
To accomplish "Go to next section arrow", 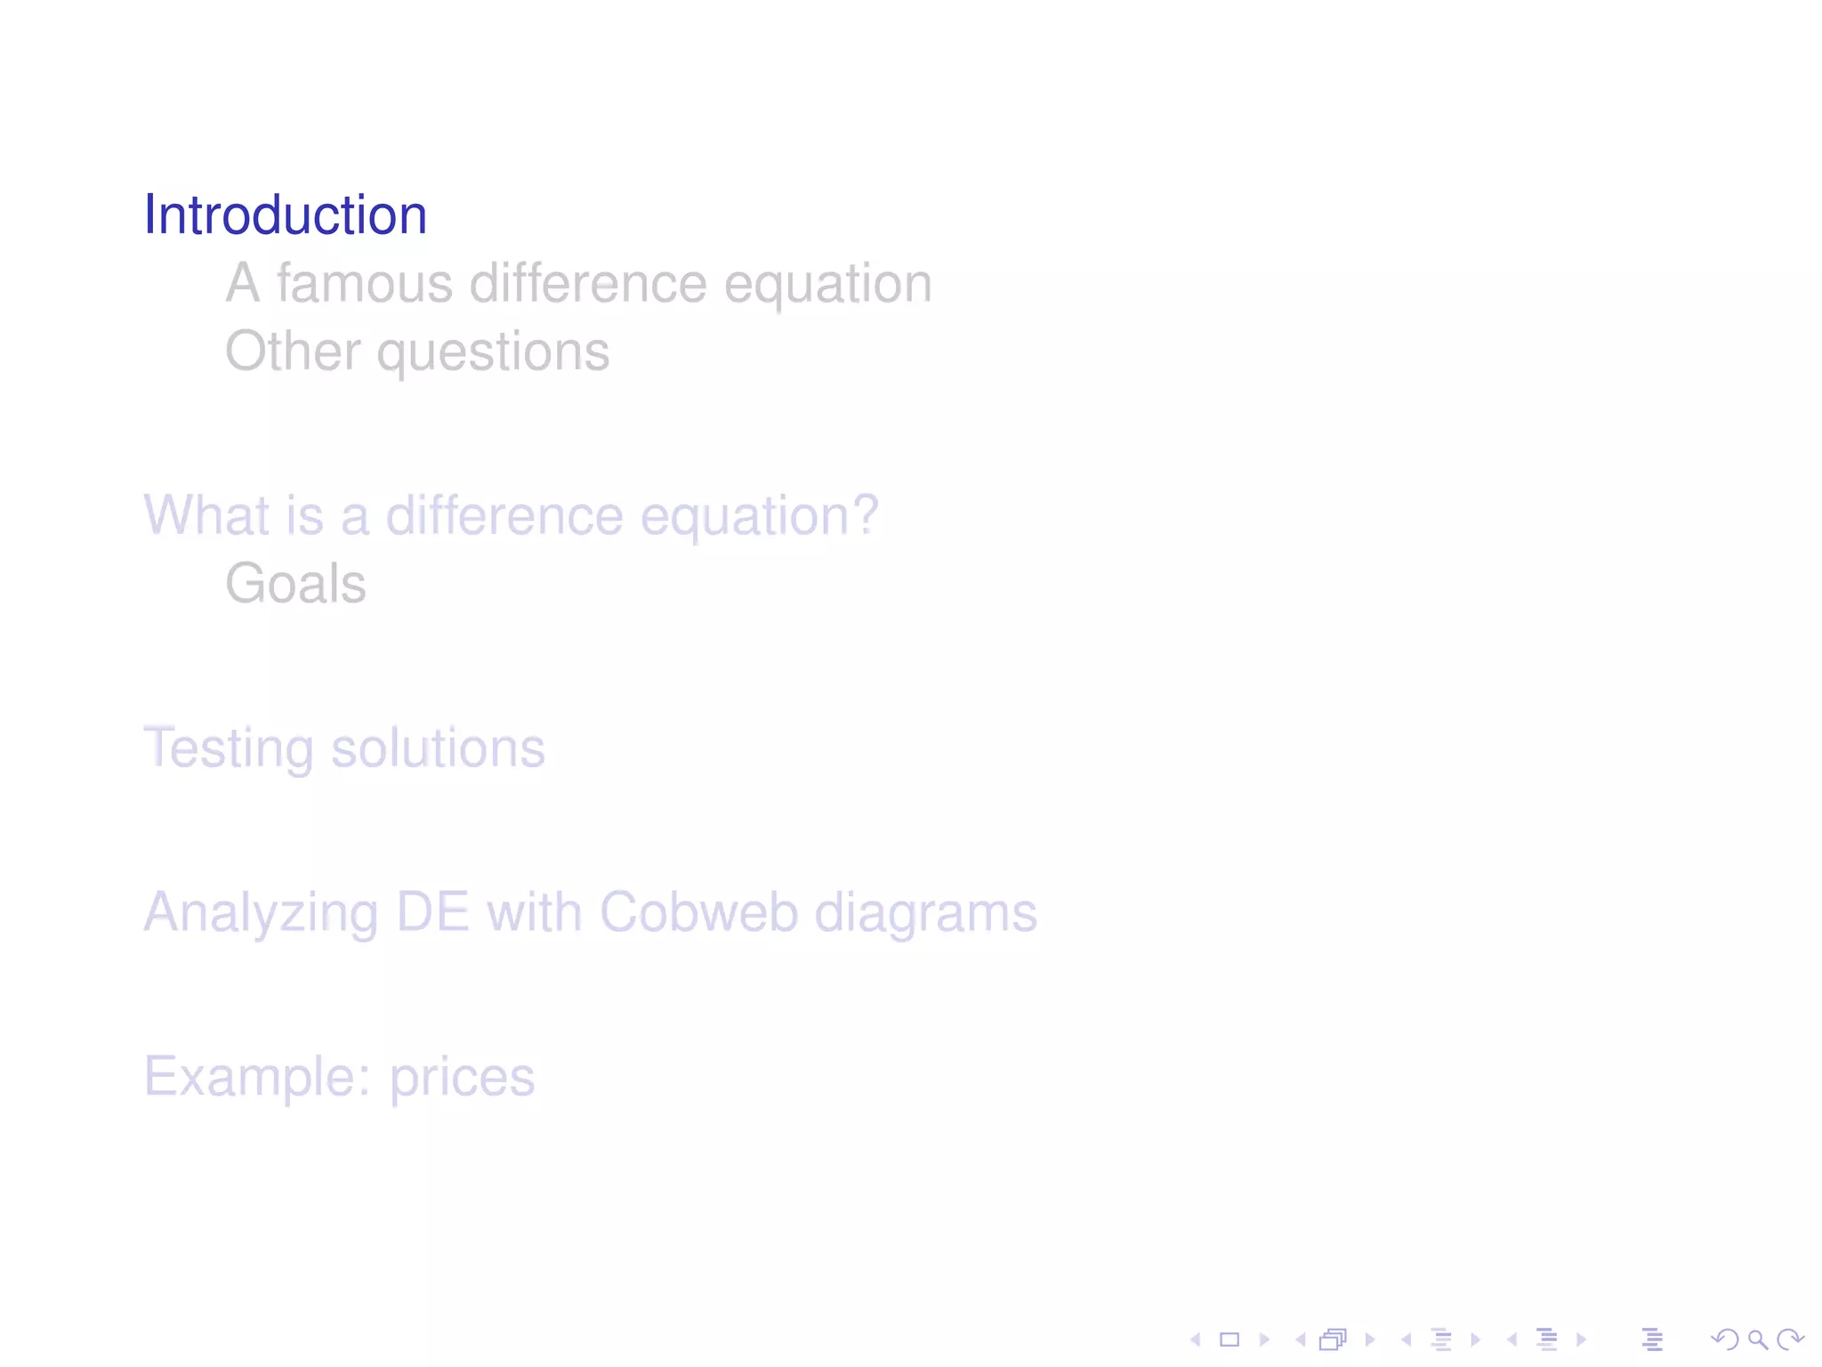I will pos(1581,1339).
